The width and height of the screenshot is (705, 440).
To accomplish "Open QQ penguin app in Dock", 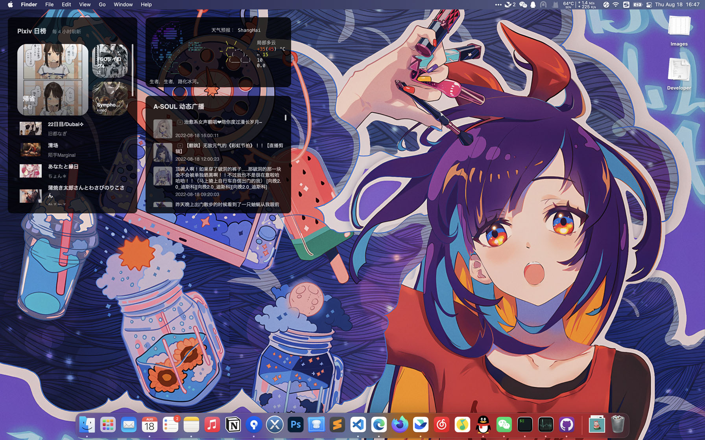I will [483, 425].
